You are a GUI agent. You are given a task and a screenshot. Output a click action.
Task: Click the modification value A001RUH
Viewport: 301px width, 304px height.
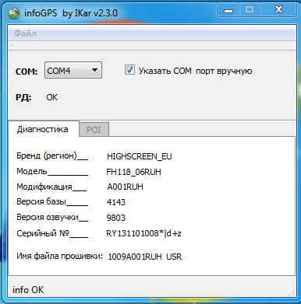coord(125,187)
